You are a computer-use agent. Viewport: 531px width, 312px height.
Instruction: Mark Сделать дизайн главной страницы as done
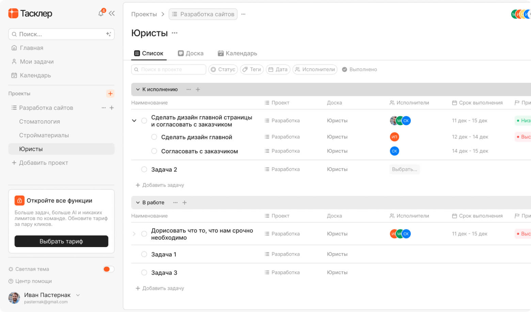pos(144,121)
